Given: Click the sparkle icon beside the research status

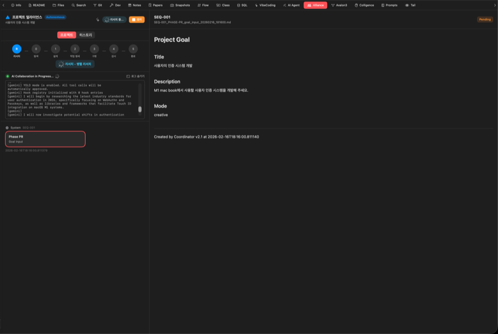Looking at the screenshot, I should coord(97,19).
